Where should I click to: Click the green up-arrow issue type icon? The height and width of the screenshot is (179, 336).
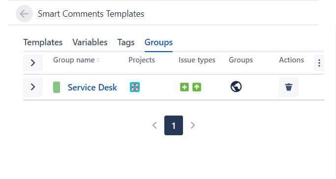click(x=197, y=87)
